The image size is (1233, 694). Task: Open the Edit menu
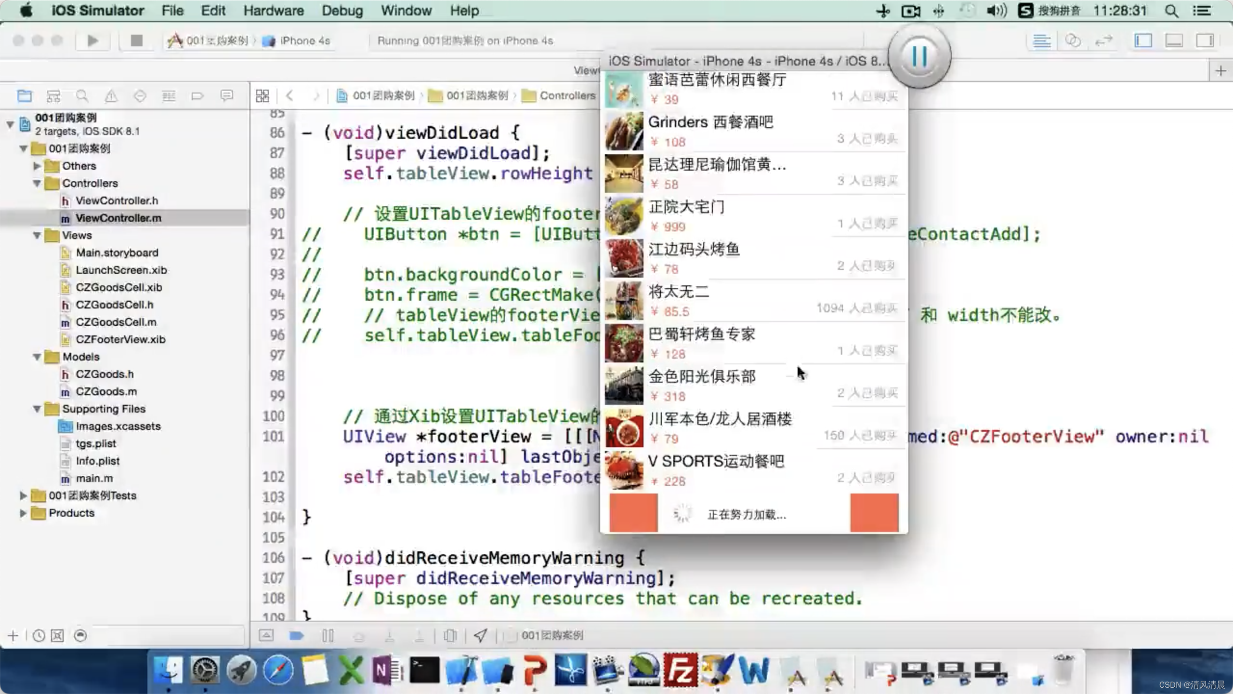(213, 11)
